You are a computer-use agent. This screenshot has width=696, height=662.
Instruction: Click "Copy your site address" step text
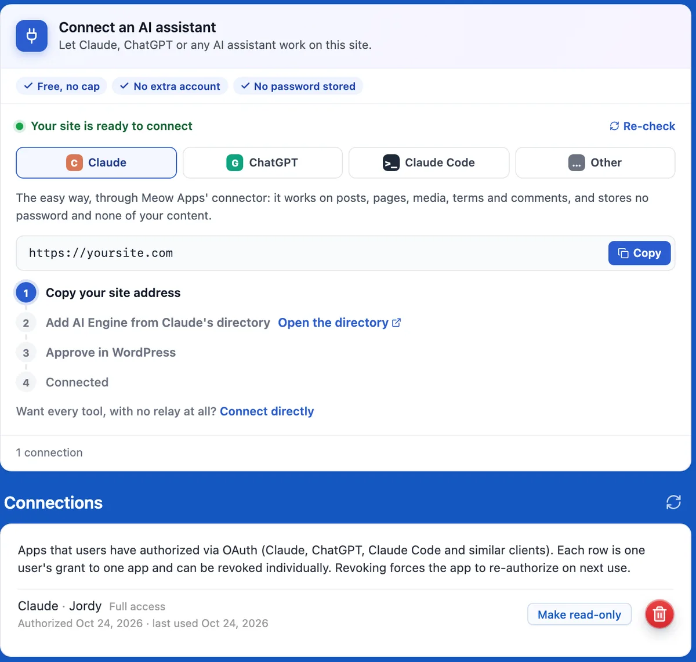(x=113, y=293)
